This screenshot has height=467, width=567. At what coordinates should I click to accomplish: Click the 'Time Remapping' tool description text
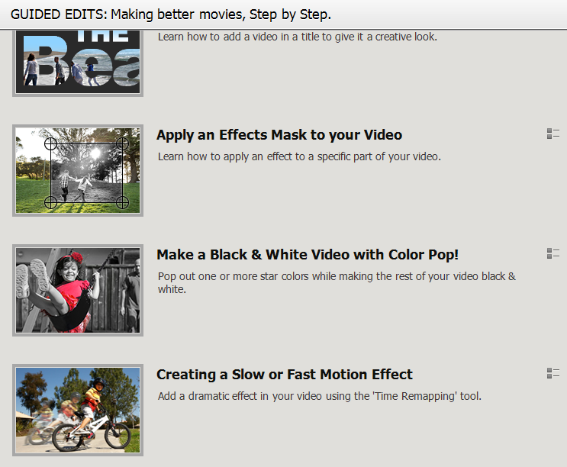coord(320,396)
